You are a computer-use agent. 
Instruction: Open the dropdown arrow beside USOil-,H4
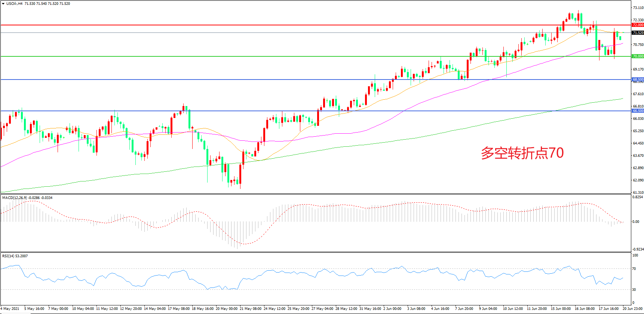coord(3,4)
